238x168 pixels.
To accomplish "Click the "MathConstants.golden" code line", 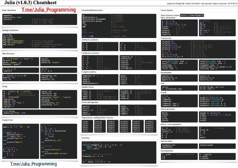I will 92,21.
